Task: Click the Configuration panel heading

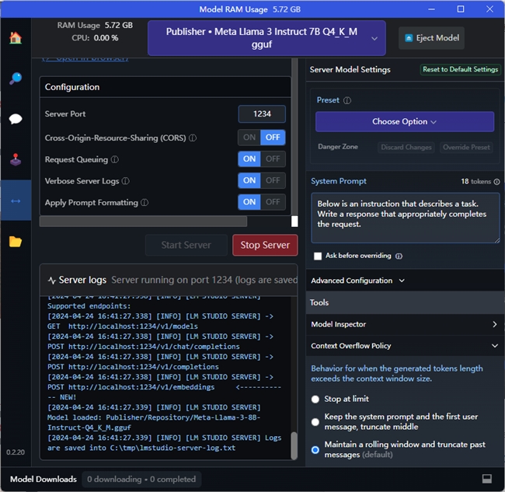Action: [x=72, y=87]
